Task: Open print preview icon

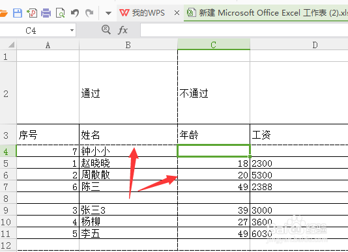Action: tap(60, 13)
